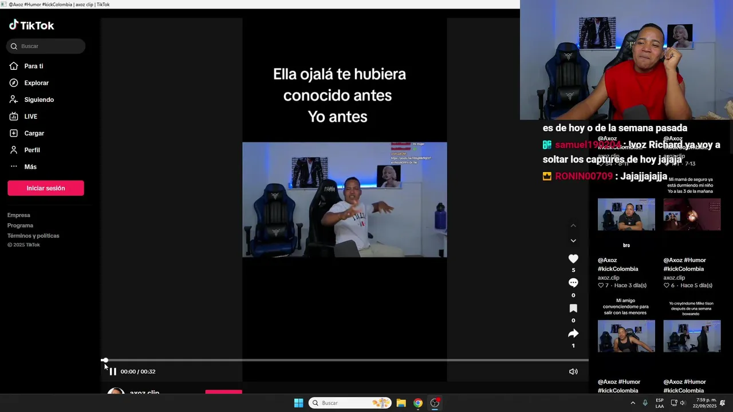Click the Más three-dots icon

coord(14,167)
